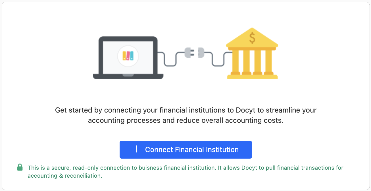The height and width of the screenshot is (191, 371).
Task: Click the yellow bank building illustration
Action: (252, 54)
